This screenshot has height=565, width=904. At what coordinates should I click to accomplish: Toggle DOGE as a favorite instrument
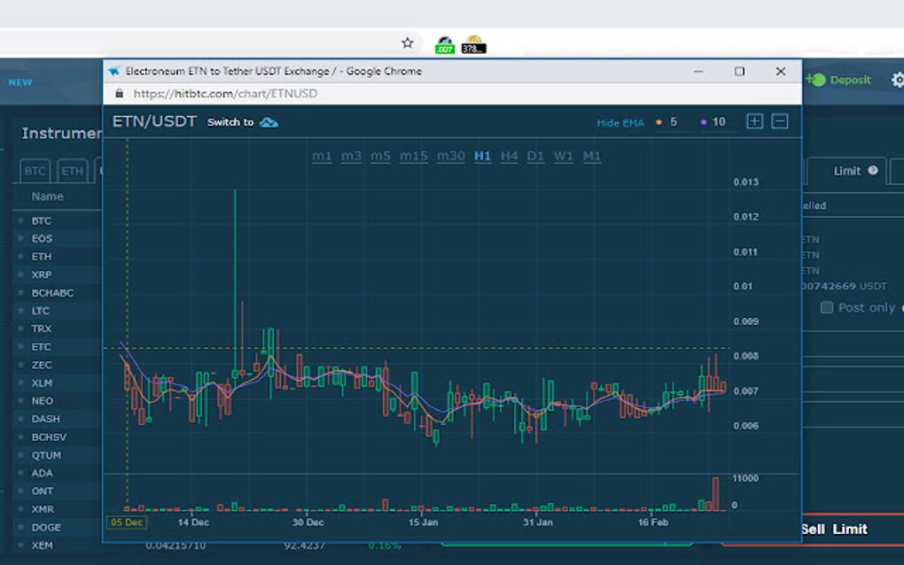20,526
